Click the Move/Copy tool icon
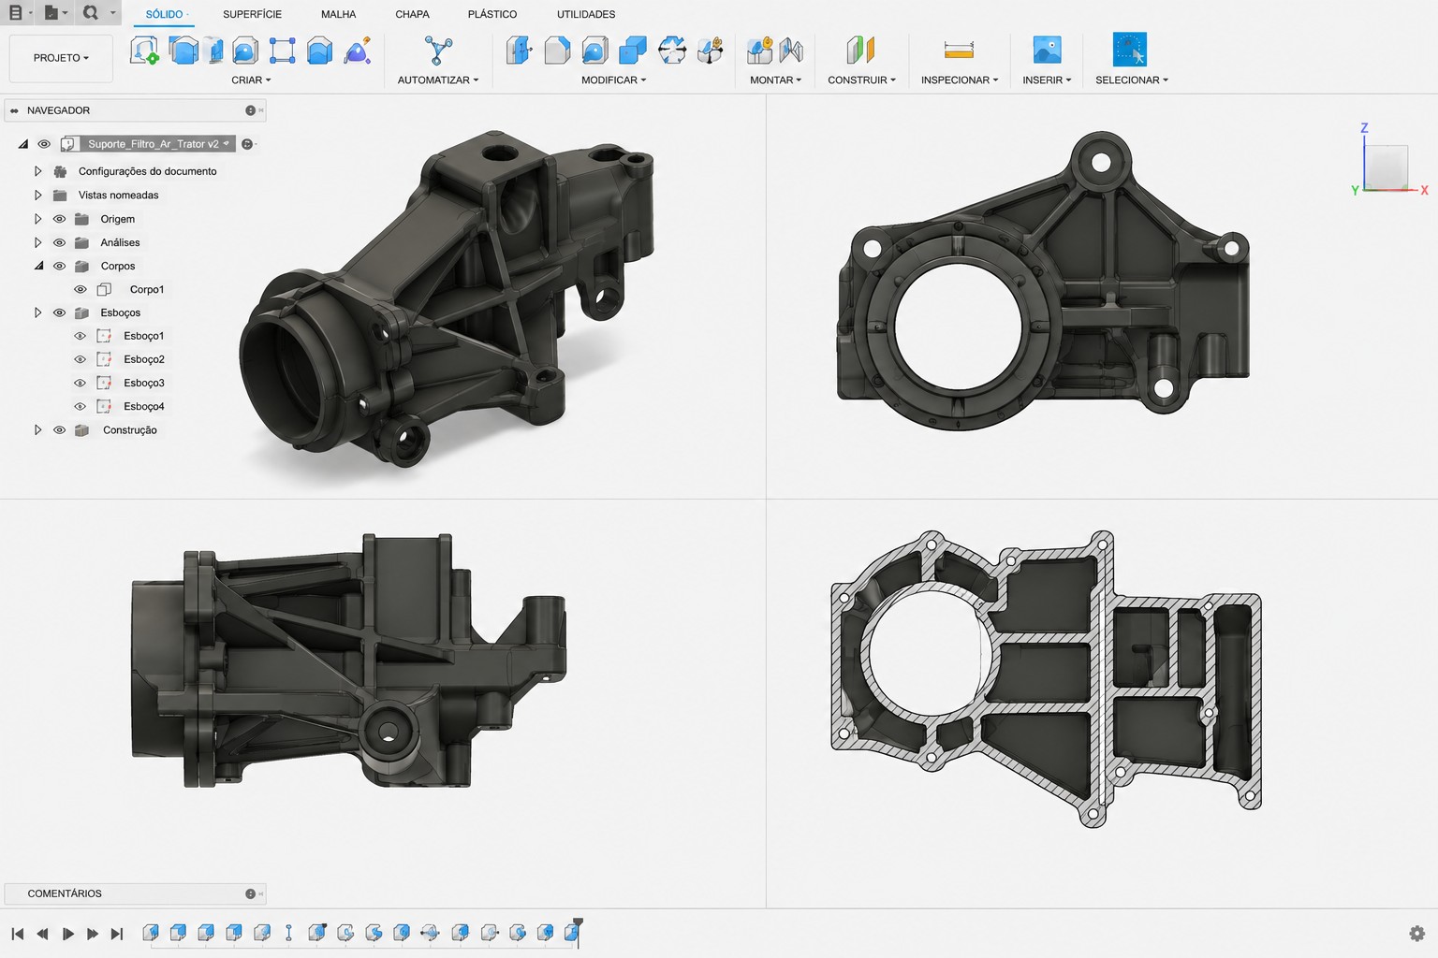 point(672,50)
